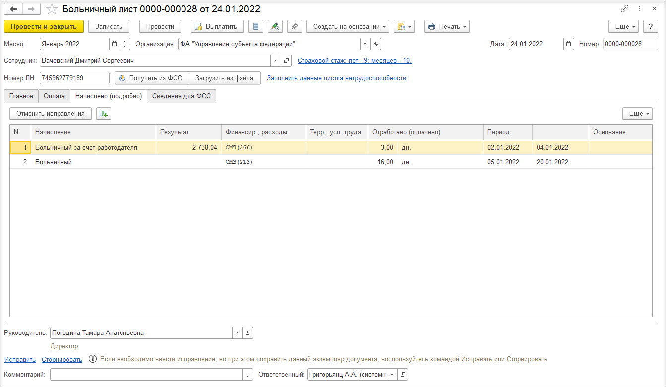Open the table's Еще menu

tap(637, 113)
